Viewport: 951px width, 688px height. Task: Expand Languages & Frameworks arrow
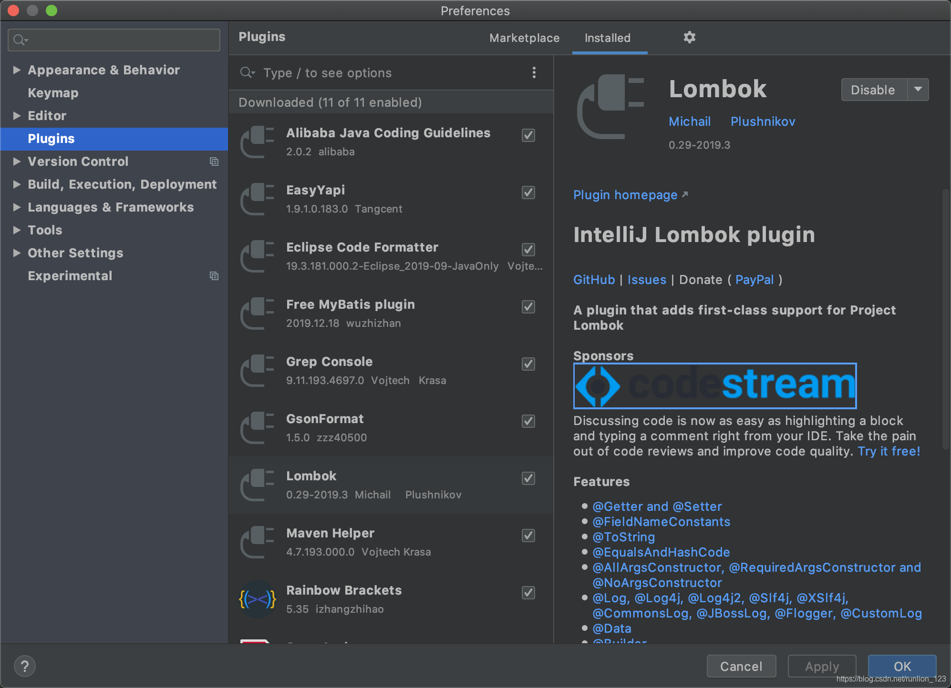(x=17, y=207)
